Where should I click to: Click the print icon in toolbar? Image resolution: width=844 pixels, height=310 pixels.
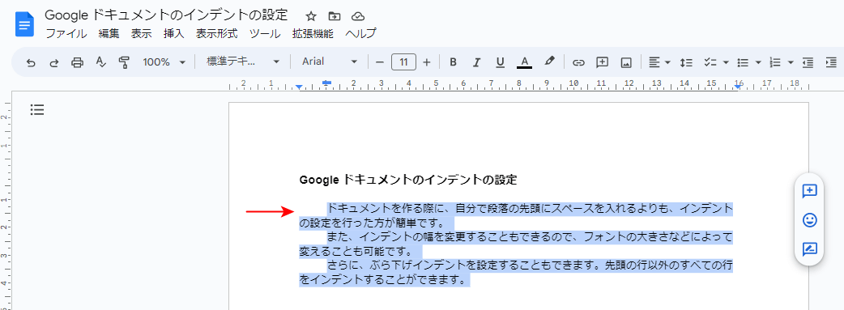coord(78,62)
